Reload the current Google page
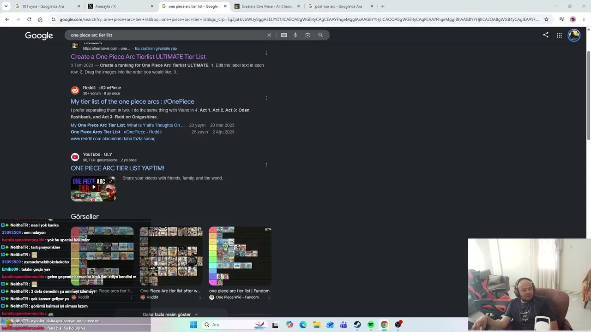591x332 pixels. [29, 19]
